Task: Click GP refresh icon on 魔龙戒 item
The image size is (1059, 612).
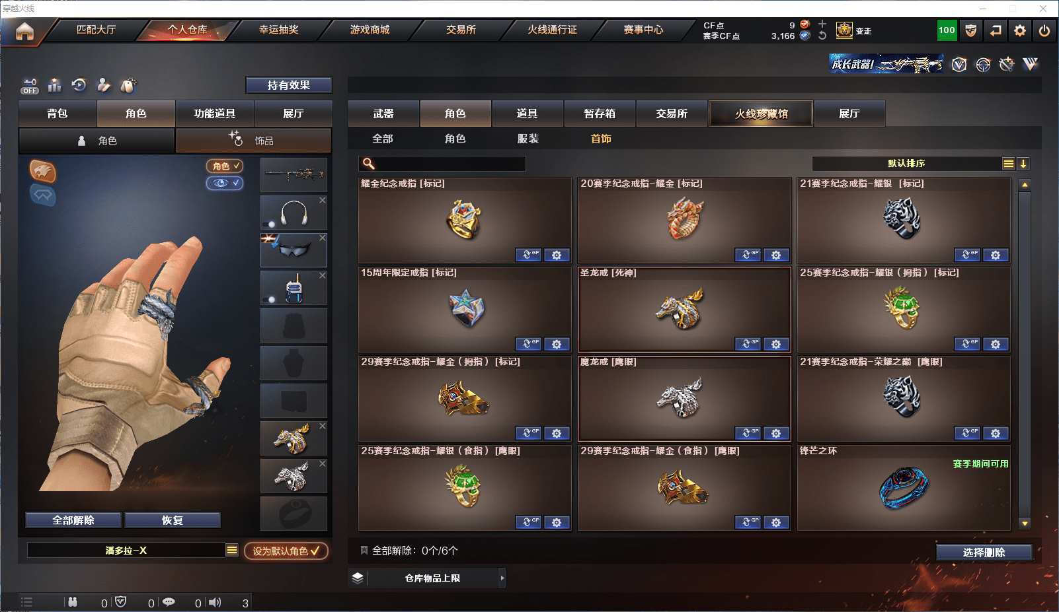Action: [x=748, y=433]
